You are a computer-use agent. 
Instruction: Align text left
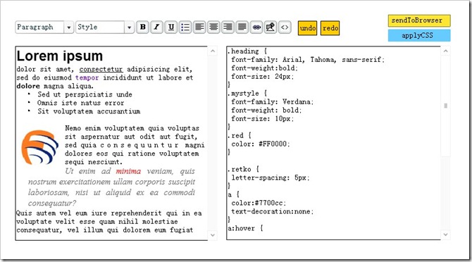(199, 27)
